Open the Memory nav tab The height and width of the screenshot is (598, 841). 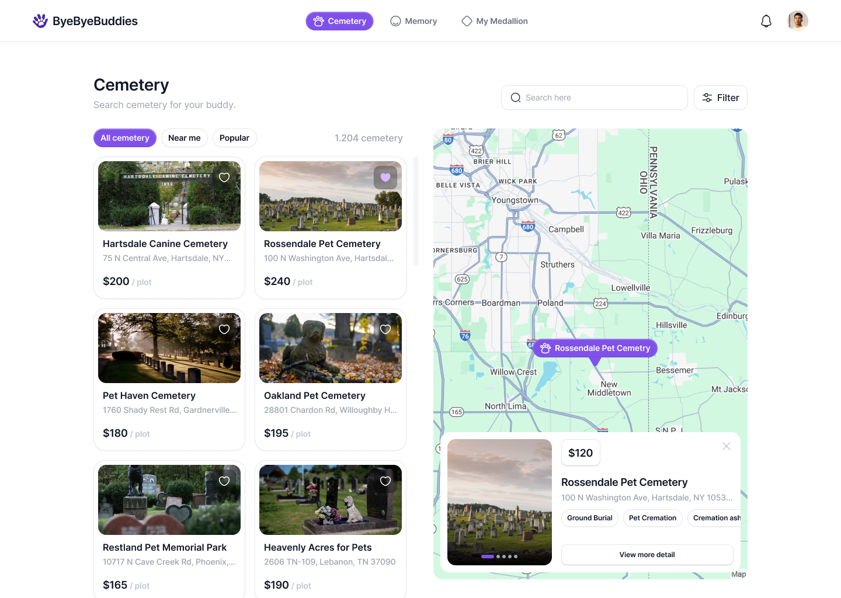coord(413,21)
